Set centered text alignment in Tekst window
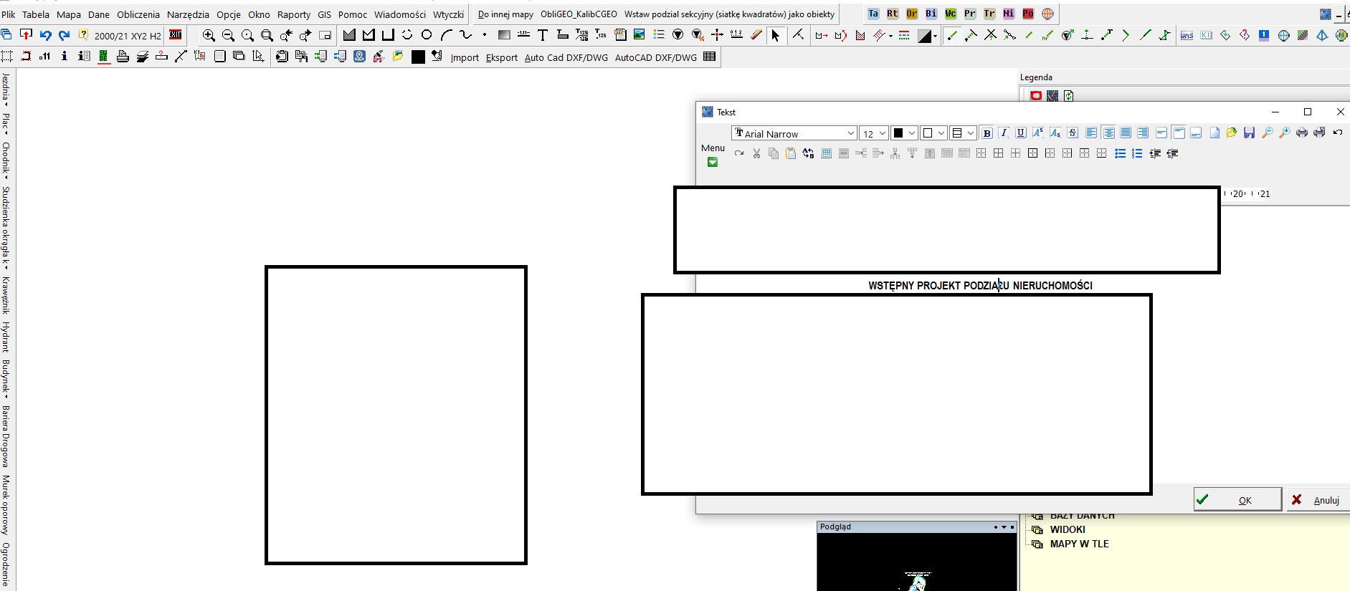 click(1109, 133)
